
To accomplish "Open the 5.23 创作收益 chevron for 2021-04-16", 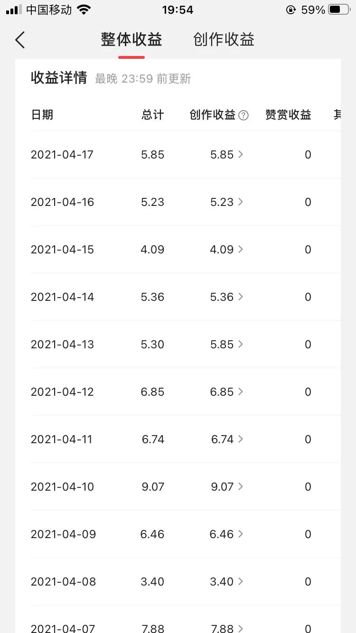I will pos(240,202).
